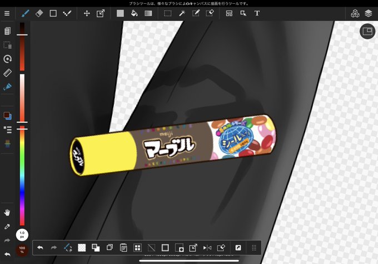This screenshot has width=378, height=264.
Task: Click the Copy icon in bottom bar
Action: pyautogui.click(x=110, y=248)
